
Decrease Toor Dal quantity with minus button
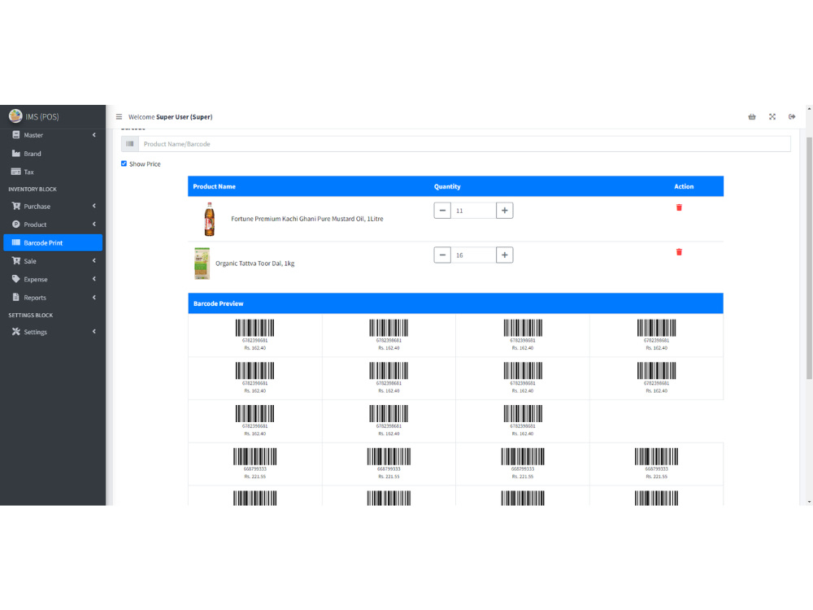442,255
